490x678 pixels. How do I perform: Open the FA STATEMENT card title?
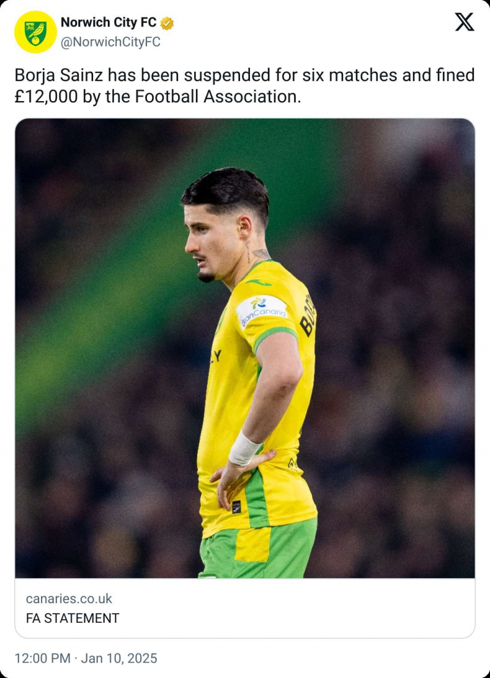pos(73,619)
